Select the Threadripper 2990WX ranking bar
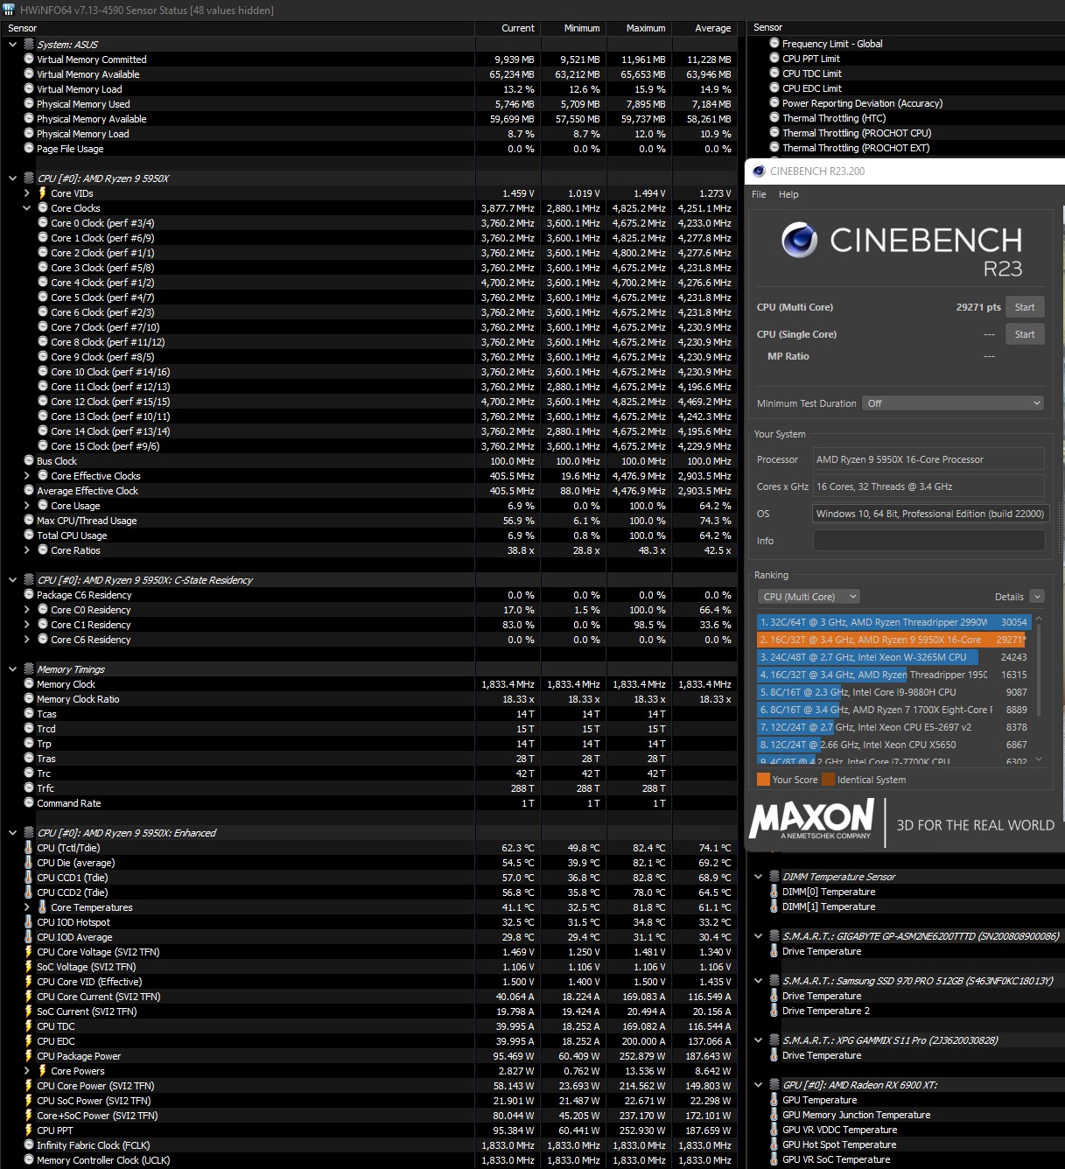This screenshot has width=1065, height=1169. [x=893, y=622]
